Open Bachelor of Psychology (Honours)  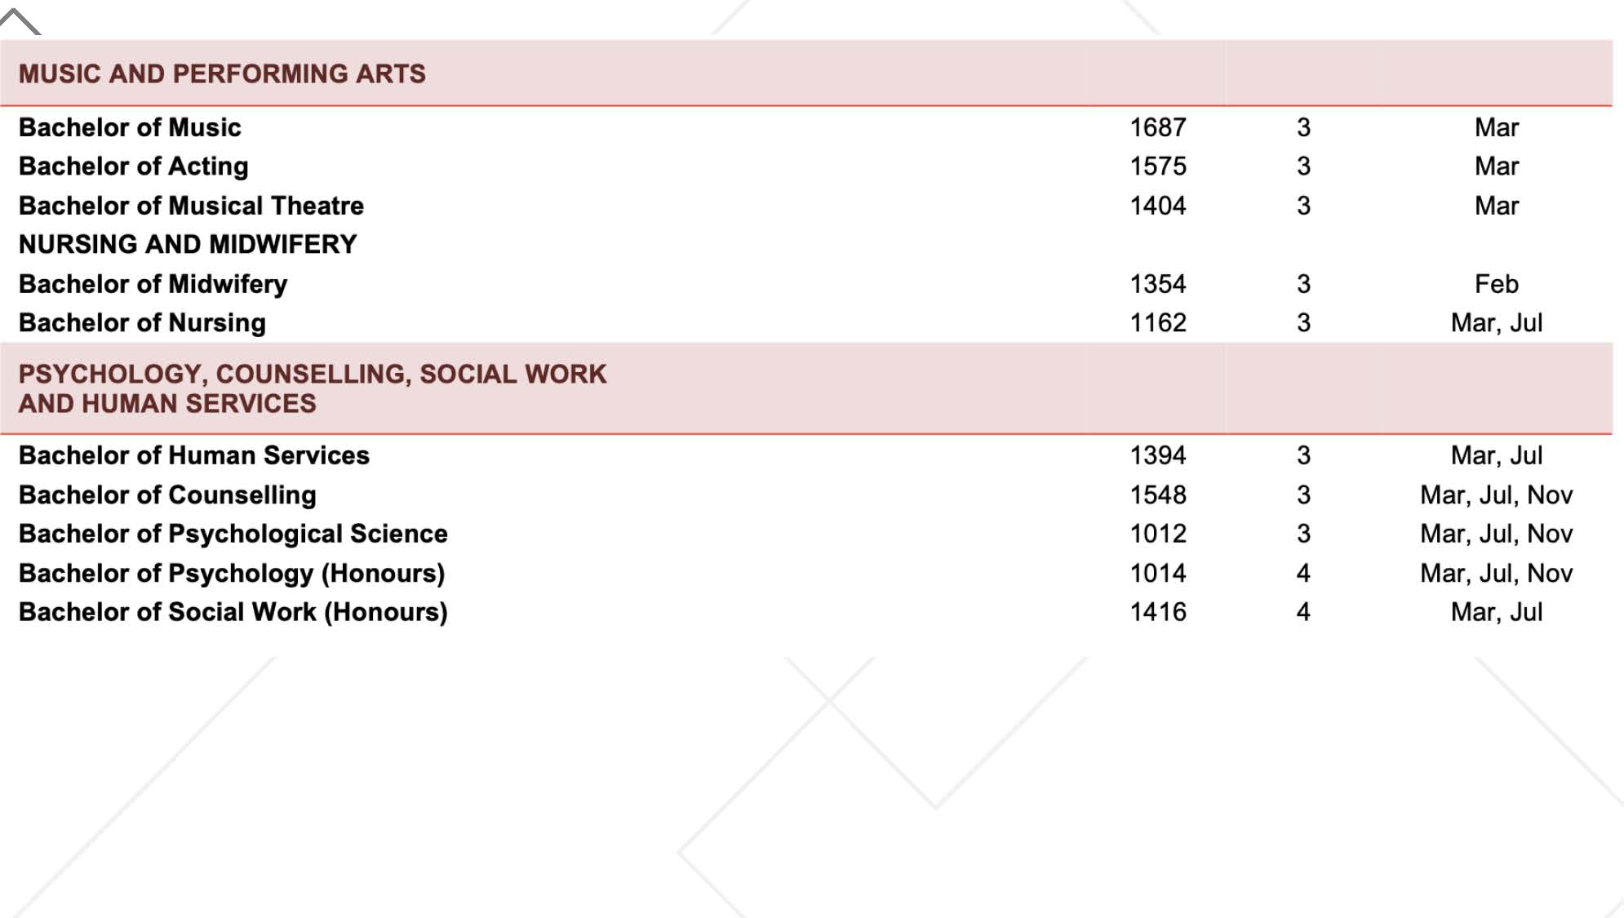[x=231, y=573]
